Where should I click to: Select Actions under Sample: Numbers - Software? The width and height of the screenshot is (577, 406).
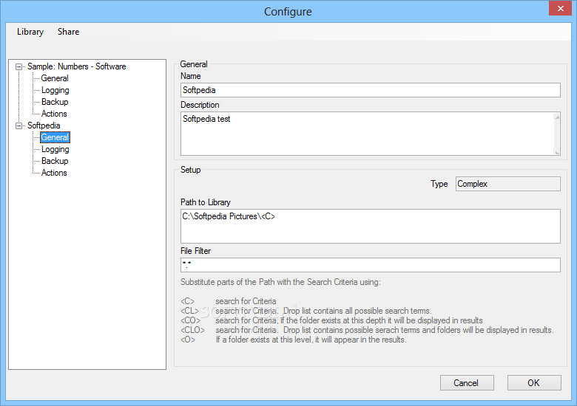click(x=54, y=114)
